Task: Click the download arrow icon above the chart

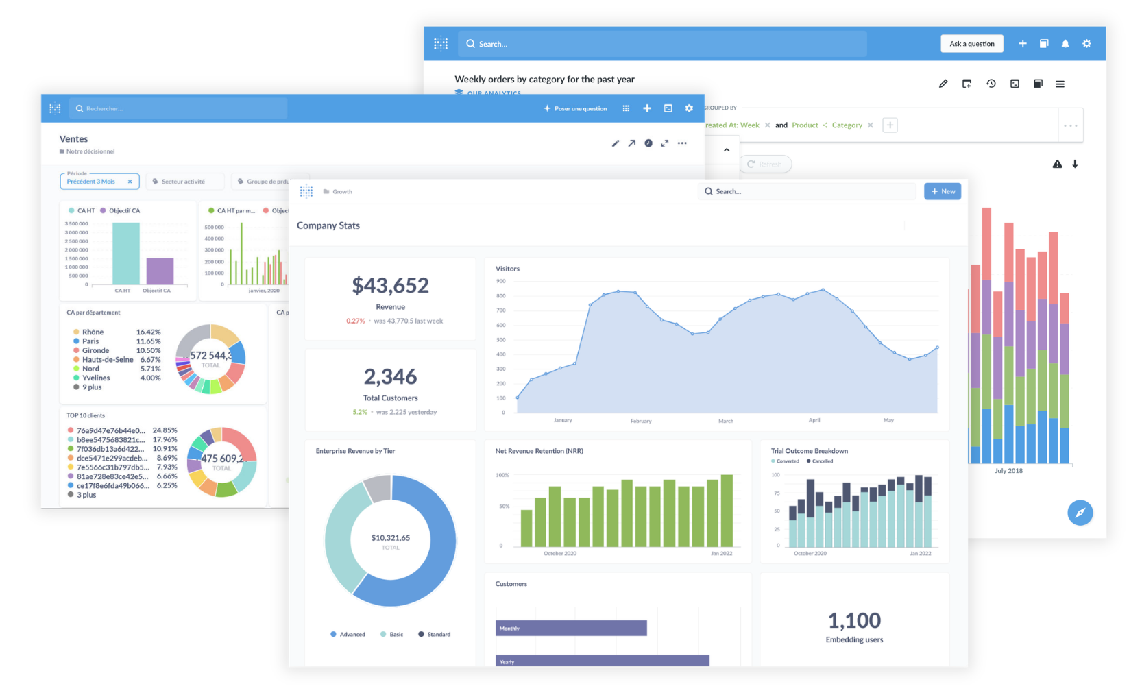Action: click(x=1075, y=164)
